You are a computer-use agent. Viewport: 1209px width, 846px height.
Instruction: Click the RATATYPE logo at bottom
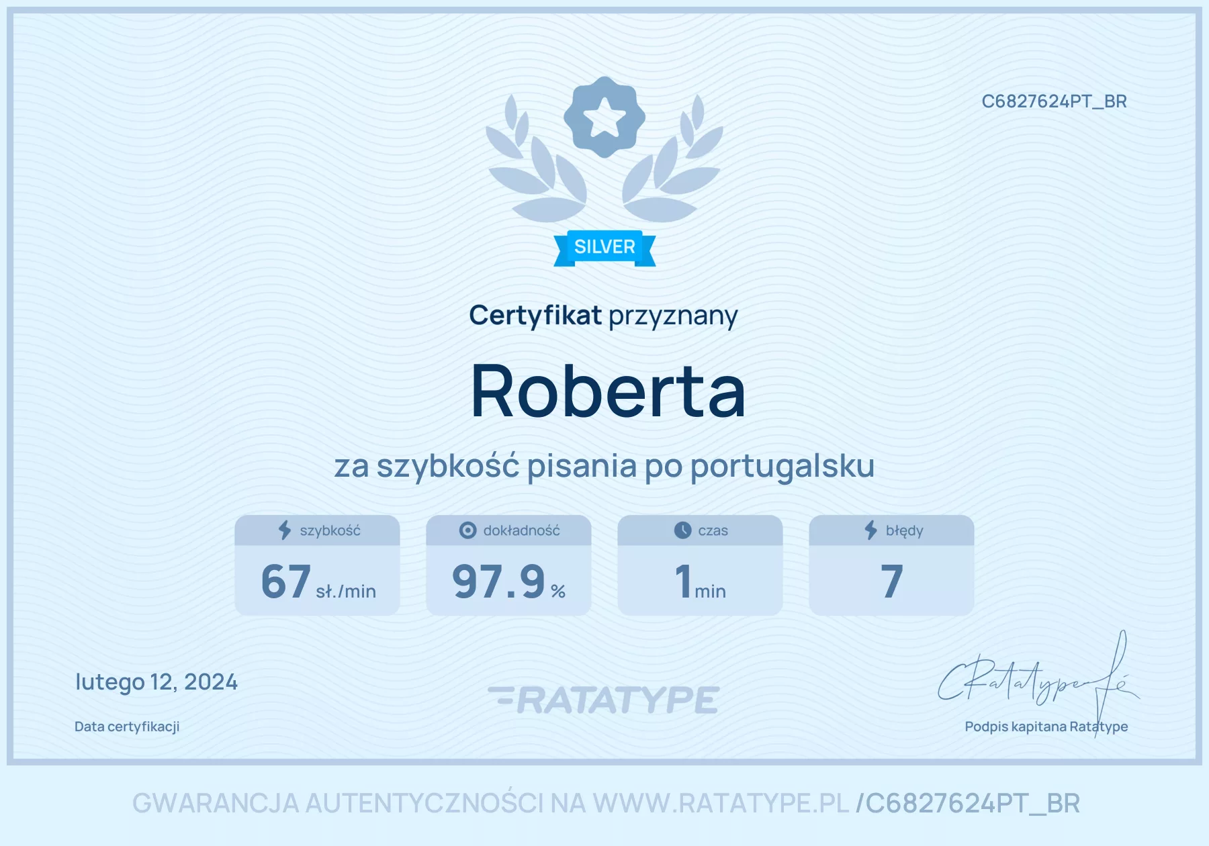point(604,700)
